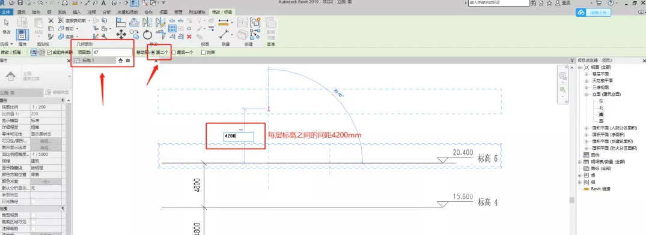Viewport: 646px width, 235px height.
Task: Expand the Floor Plans node in project browser
Action: point(587,74)
